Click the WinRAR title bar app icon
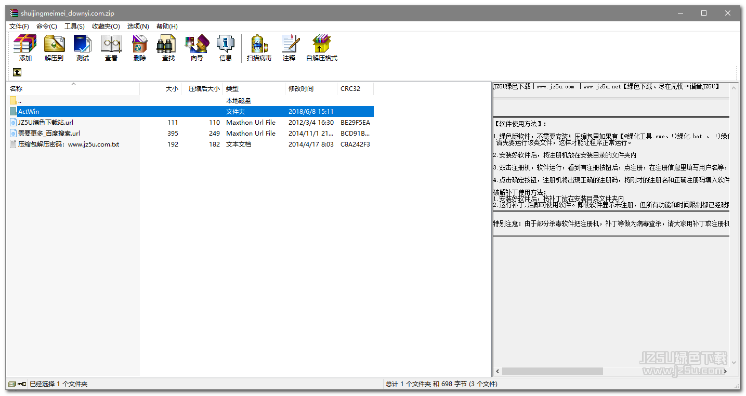 14,13
